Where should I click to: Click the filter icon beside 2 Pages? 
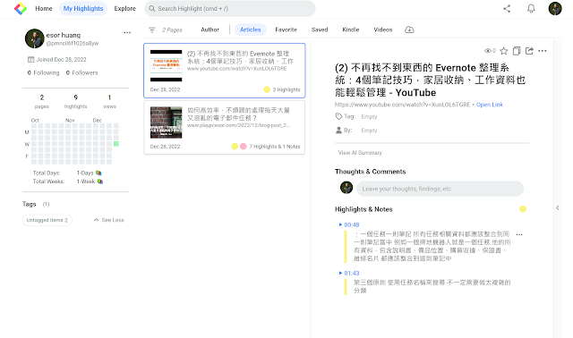152,30
